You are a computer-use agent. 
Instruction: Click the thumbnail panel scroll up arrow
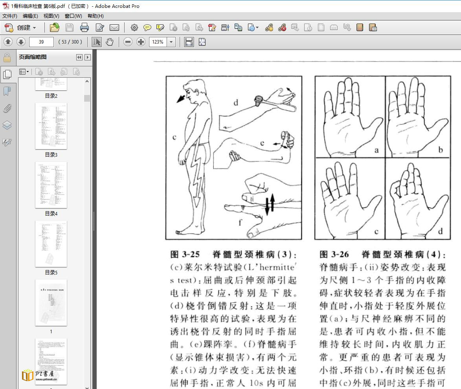click(x=87, y=81)
